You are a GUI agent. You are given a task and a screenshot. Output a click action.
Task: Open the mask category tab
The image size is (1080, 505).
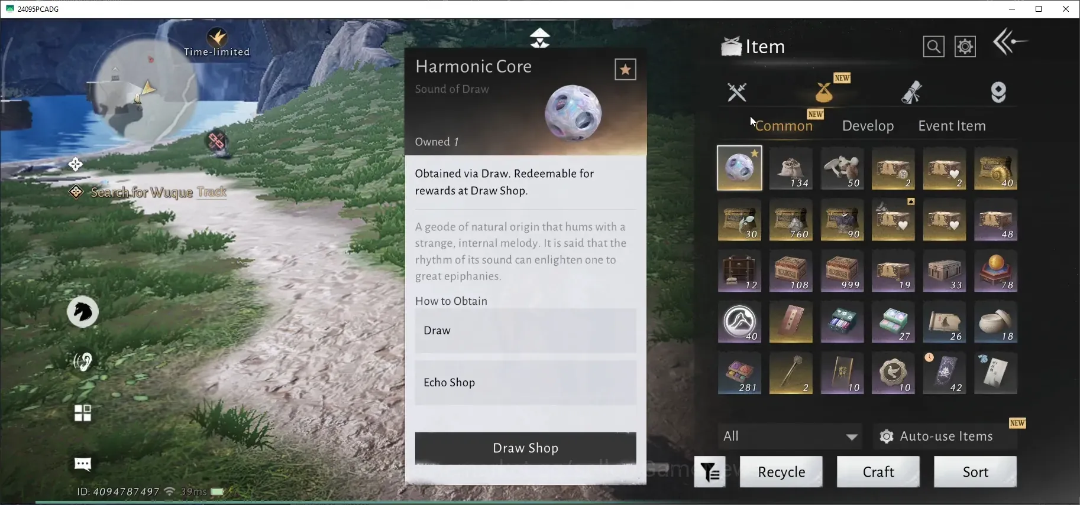pyautogui.click(x=998, y=92)
